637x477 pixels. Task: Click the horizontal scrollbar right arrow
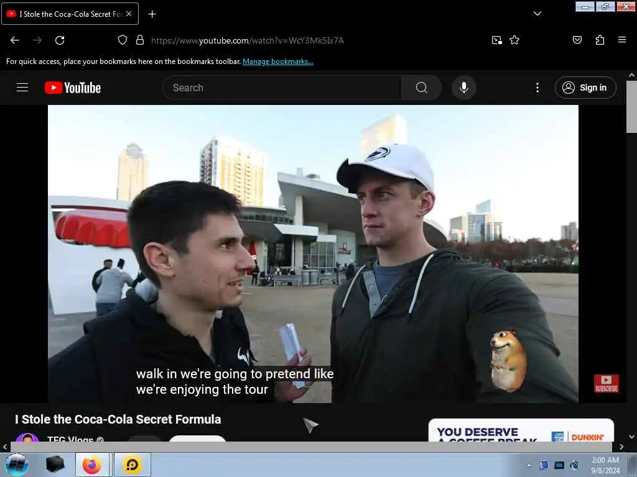(621, 447)
